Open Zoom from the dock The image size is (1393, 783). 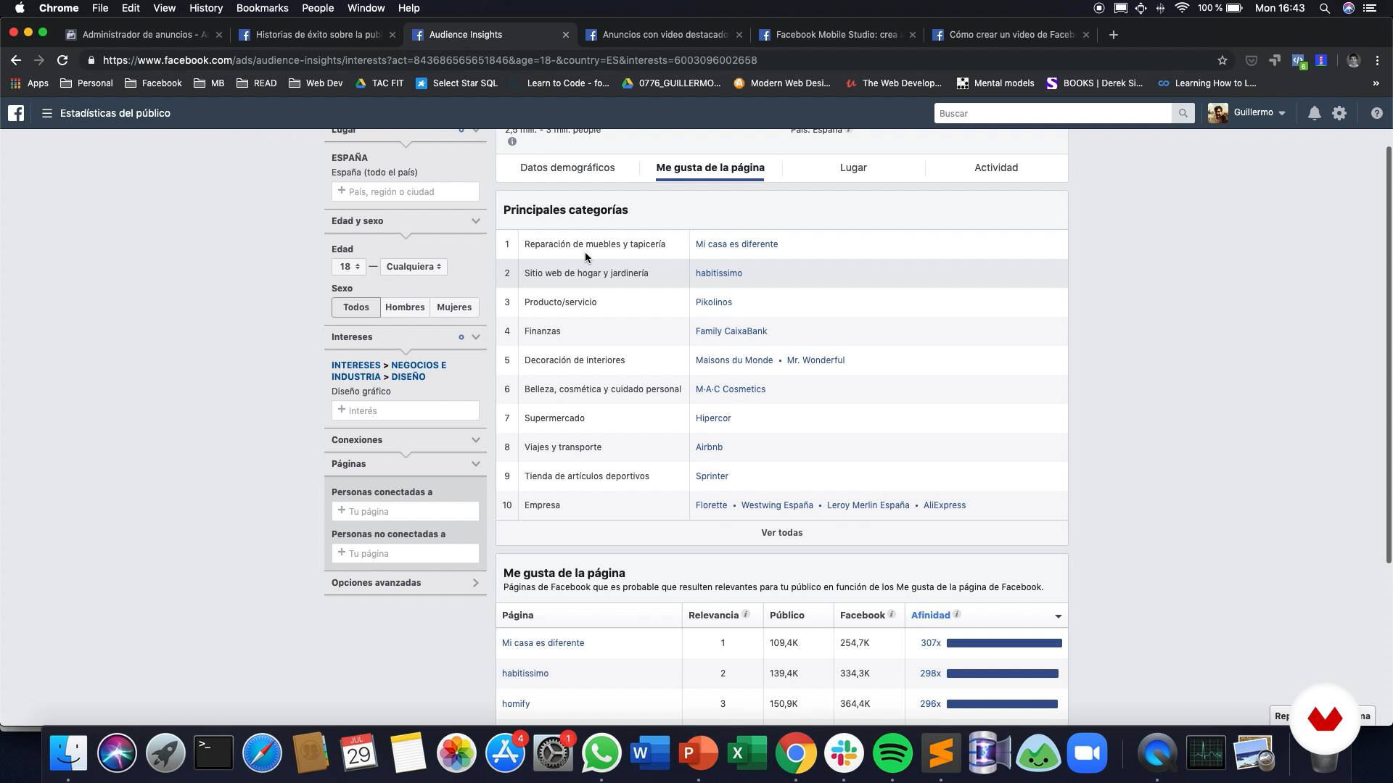[x=1087, y=753]
